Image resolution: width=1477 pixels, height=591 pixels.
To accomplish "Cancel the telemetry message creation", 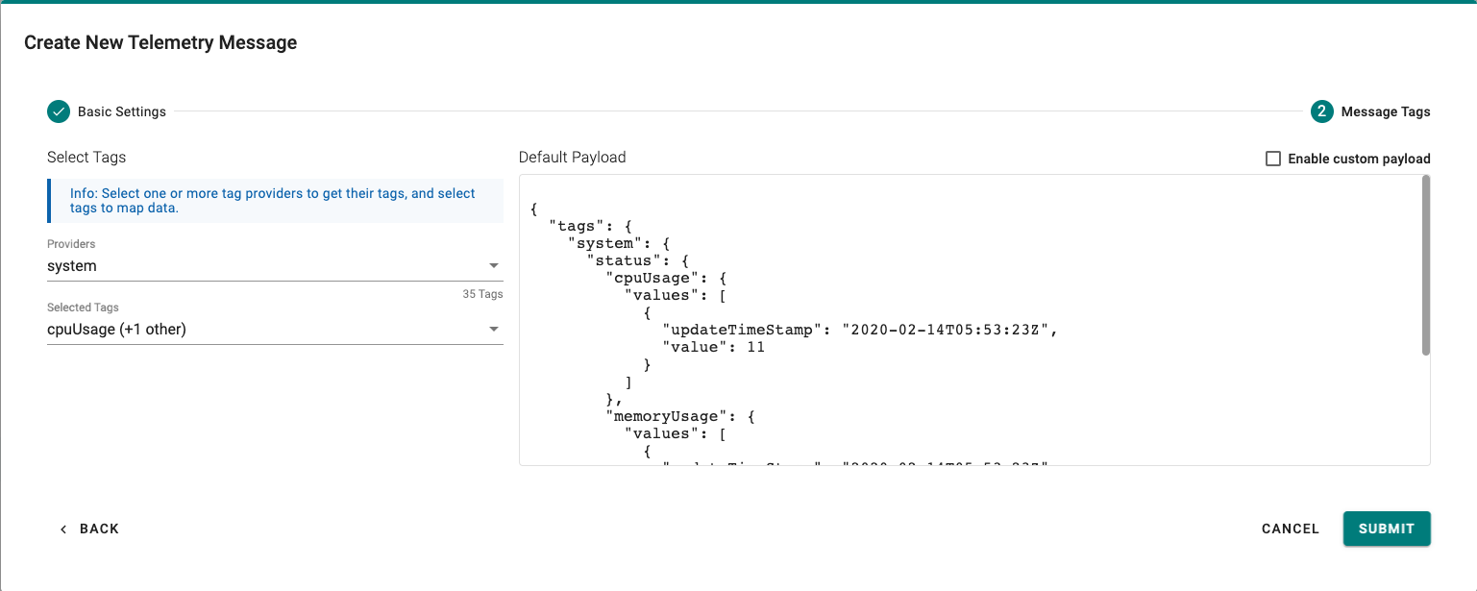I will (x=1291, y=529).
